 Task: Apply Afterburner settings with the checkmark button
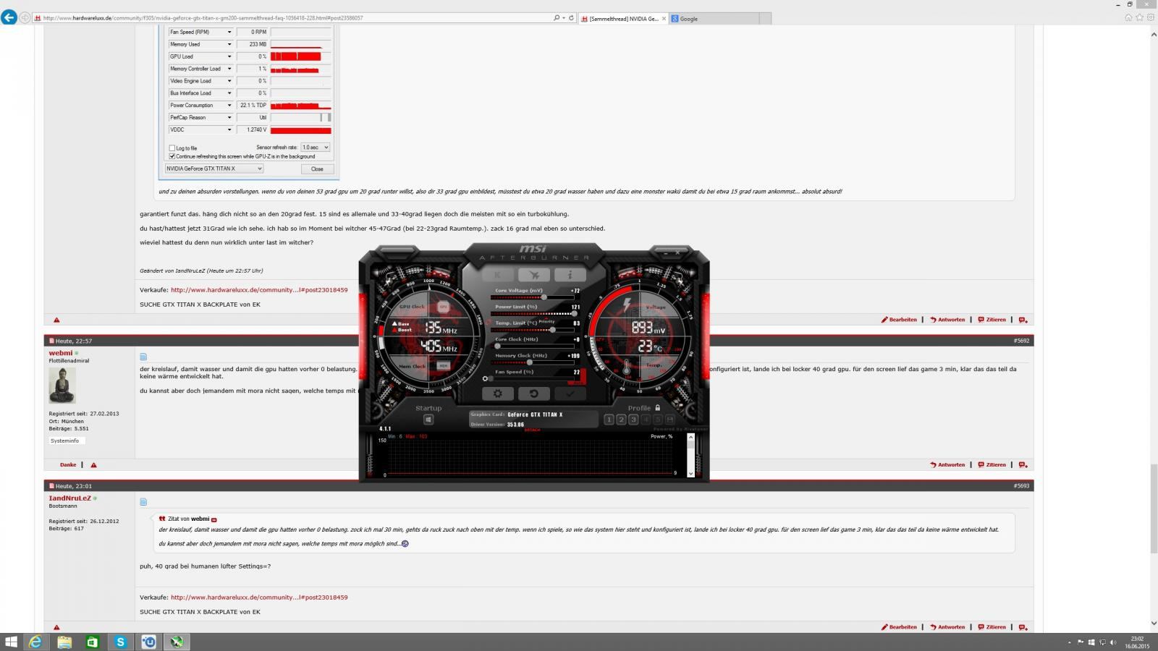coord(570,393)
